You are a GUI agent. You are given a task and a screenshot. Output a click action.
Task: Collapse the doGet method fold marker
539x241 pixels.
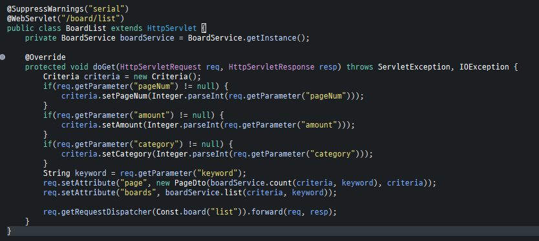[x=3, y=57]
